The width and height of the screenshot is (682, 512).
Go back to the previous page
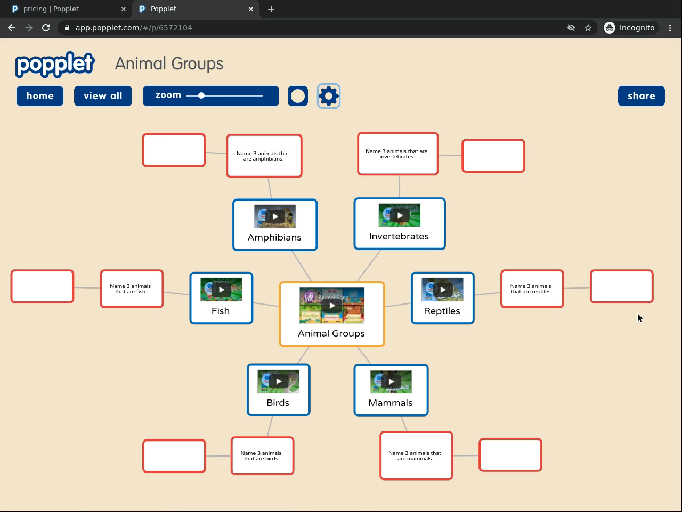(x=12, y=28)
